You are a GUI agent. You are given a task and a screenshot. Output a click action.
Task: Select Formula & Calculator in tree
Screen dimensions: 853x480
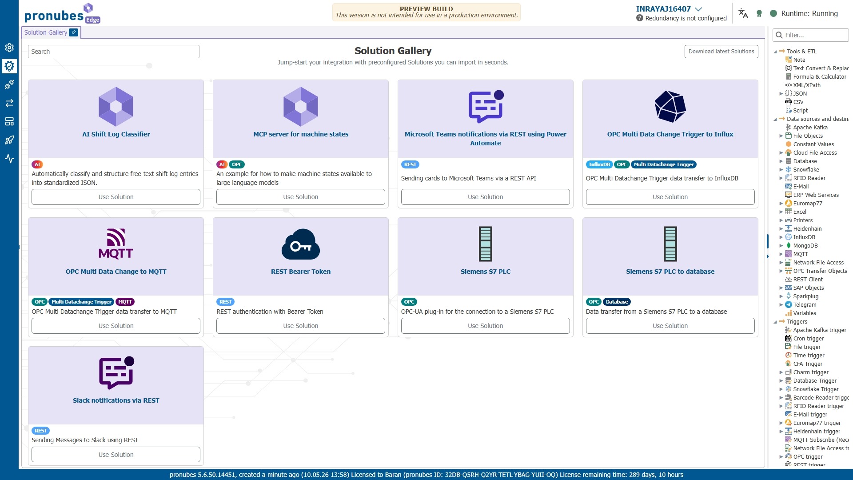click(820, 77)
